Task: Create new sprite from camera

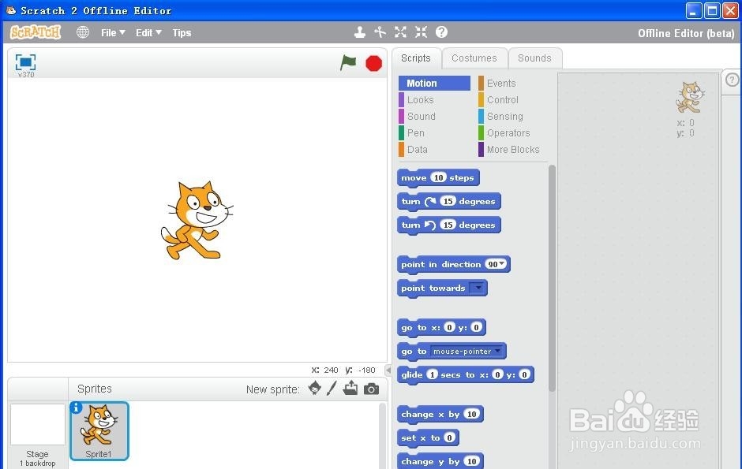Action: tap(371, 389)
